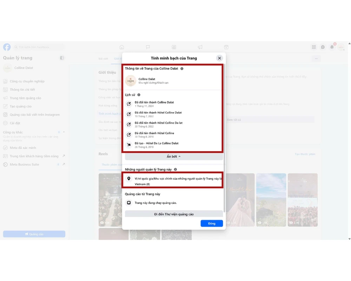Viewport: 351px width, 281px height.
Task: Click the home icon in top navigation
Action: [x=122, y=47]
